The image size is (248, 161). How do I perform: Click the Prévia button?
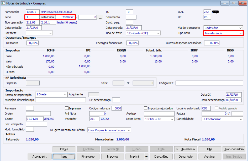click(x=64, y=149)
